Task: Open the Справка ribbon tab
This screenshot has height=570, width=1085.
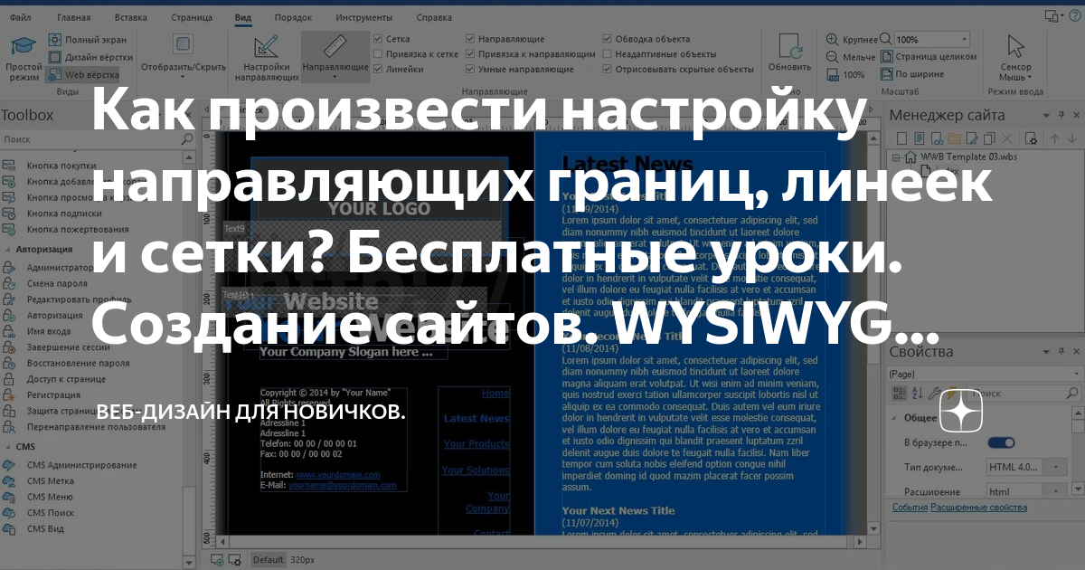Action: [x=435, y=17]
